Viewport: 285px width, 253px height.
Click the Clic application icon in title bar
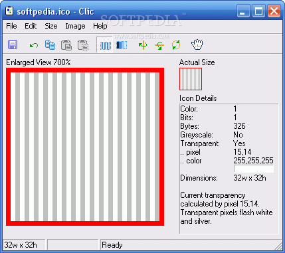click(9, 11)
